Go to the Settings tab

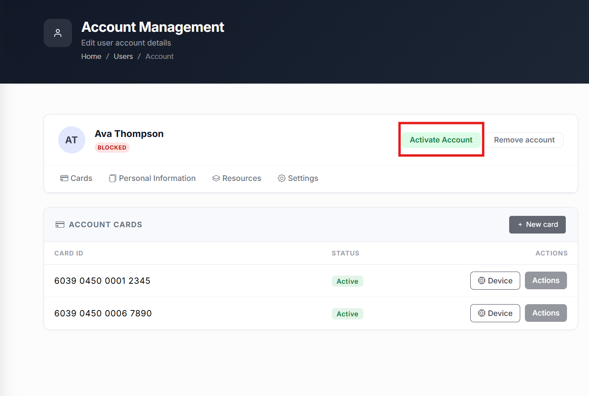tap(298, 178)
